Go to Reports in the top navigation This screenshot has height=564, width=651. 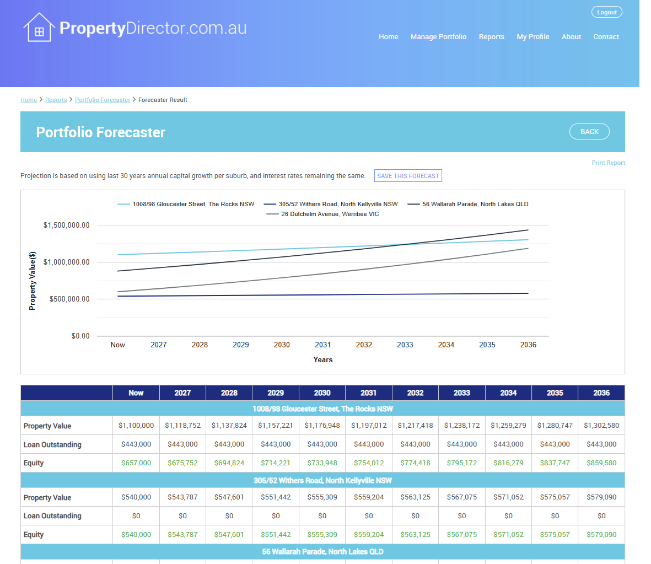point(492,37)
